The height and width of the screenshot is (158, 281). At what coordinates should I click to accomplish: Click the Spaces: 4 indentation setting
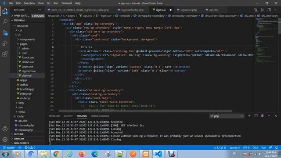tap(234, 147)
